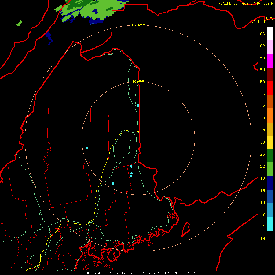Viewport: 275px width, 275px height.
Task: Click the medium blue legend swatch
Action: pyautogui.click(x=270, y=196)
